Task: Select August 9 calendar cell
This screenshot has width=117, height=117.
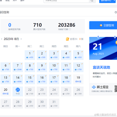Action: pos(42,67)
